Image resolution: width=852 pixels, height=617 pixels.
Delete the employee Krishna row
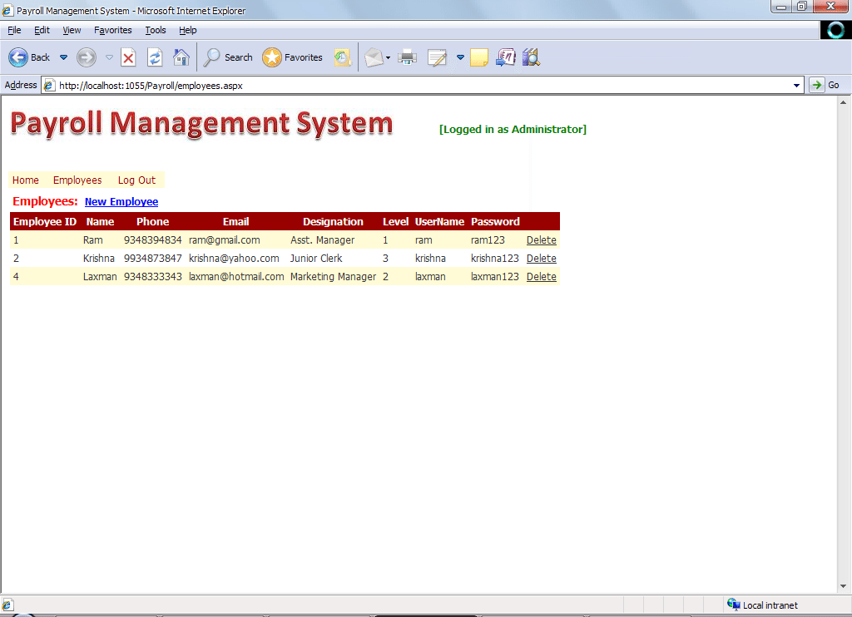click(542, 259)
